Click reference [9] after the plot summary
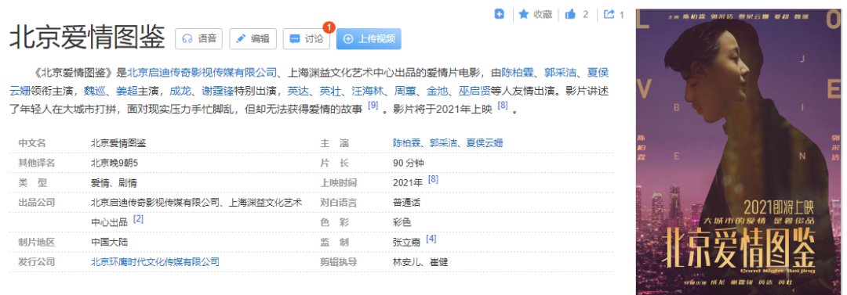Image resolution: width=847 pixels, height=295 pixels. click(373, 106)
